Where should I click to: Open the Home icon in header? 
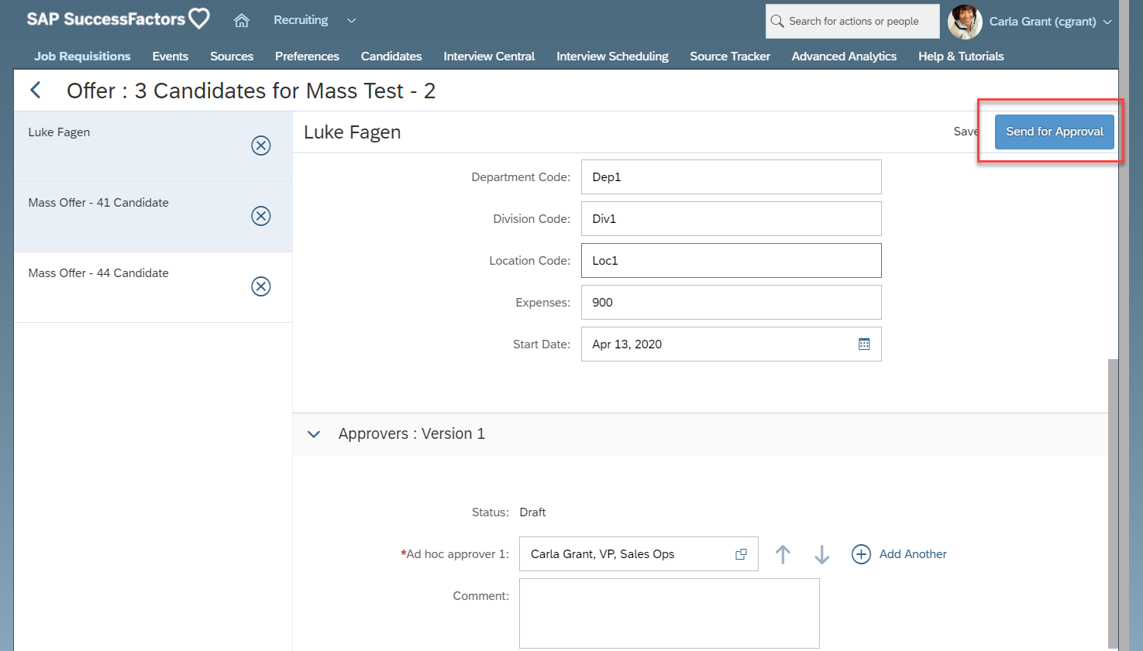tap(242, 21)
